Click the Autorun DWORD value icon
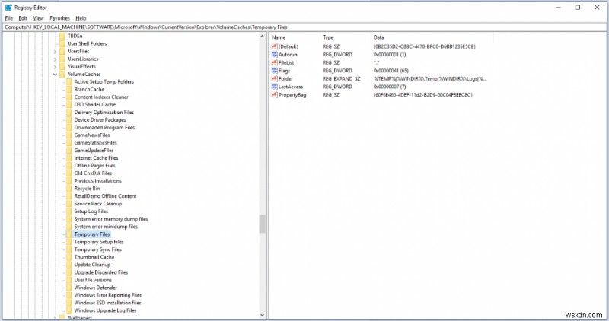 coord(275,55)
